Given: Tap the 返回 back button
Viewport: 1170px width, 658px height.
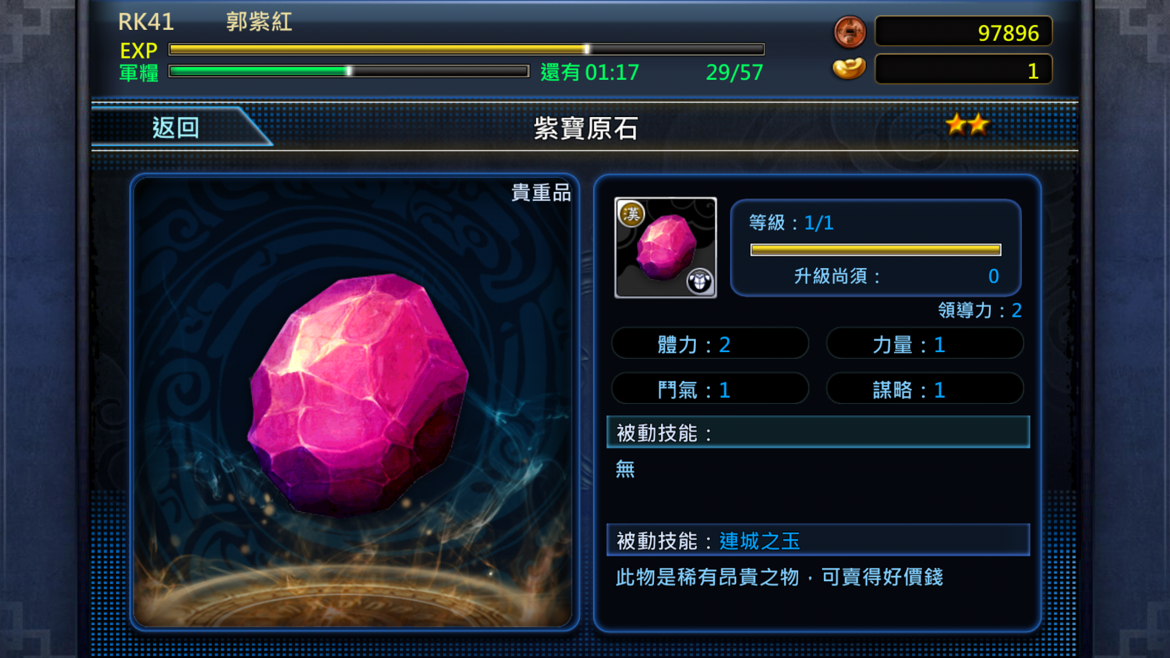Looking at the screenshot, I should 177,127.
